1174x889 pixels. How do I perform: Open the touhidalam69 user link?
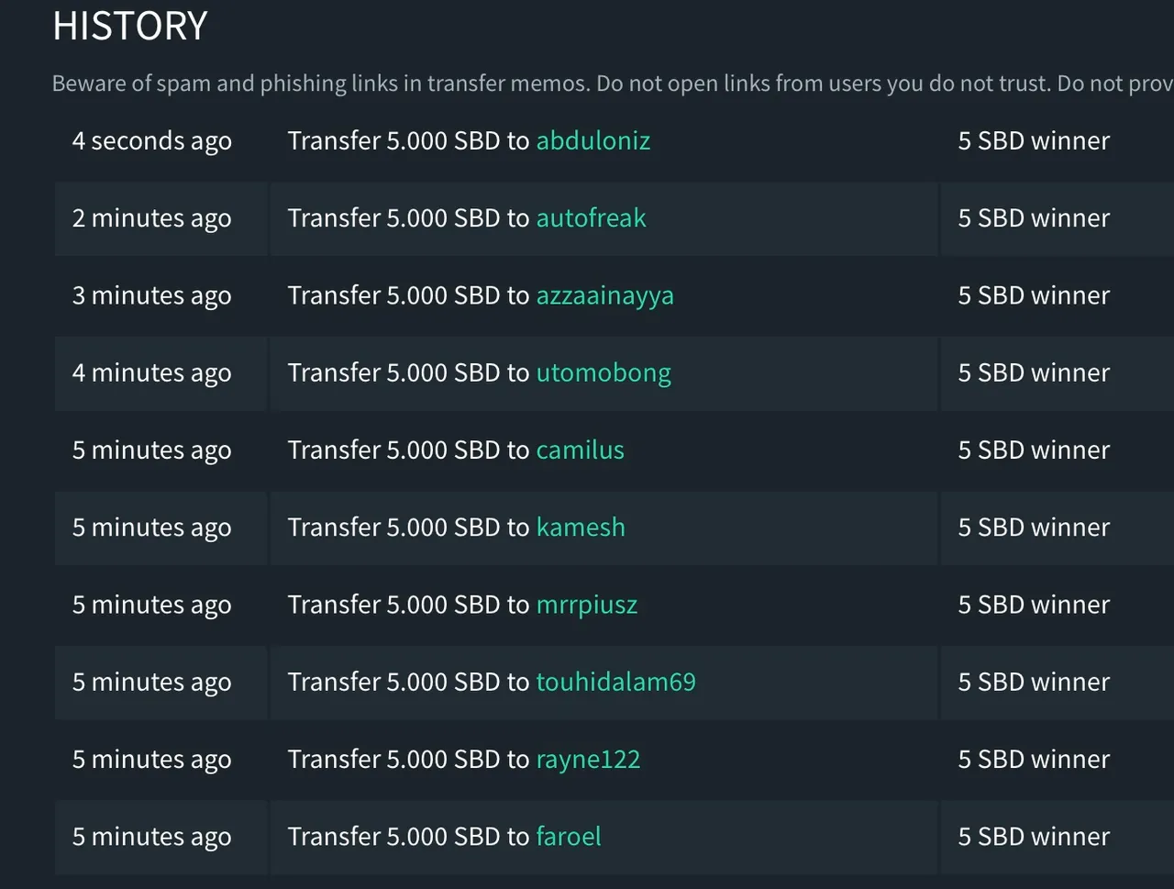(616, 682)
